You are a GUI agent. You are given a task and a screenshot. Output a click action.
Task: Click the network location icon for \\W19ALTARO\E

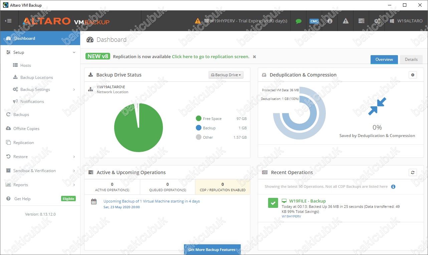(x=90, y=89)
